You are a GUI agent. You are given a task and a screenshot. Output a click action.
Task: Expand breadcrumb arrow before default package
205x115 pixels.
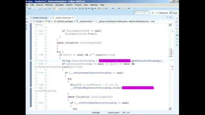pos(52,21)
